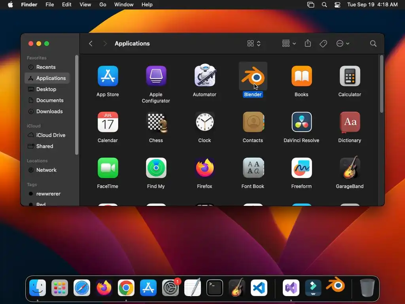Open Network in the sidebar
Viewport: 405px width, 304px height.
(47, 170)
